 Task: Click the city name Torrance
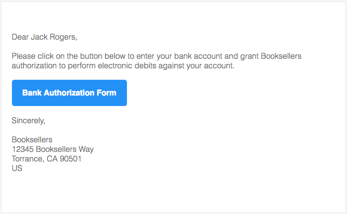[28, 159]
